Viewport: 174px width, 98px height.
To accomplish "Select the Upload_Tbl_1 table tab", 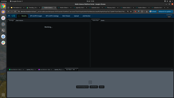I will 30,69.
